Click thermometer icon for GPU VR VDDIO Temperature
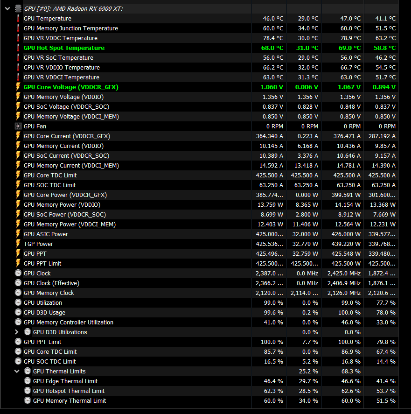Viewport: 411px width, 414px height. (18, 67)
